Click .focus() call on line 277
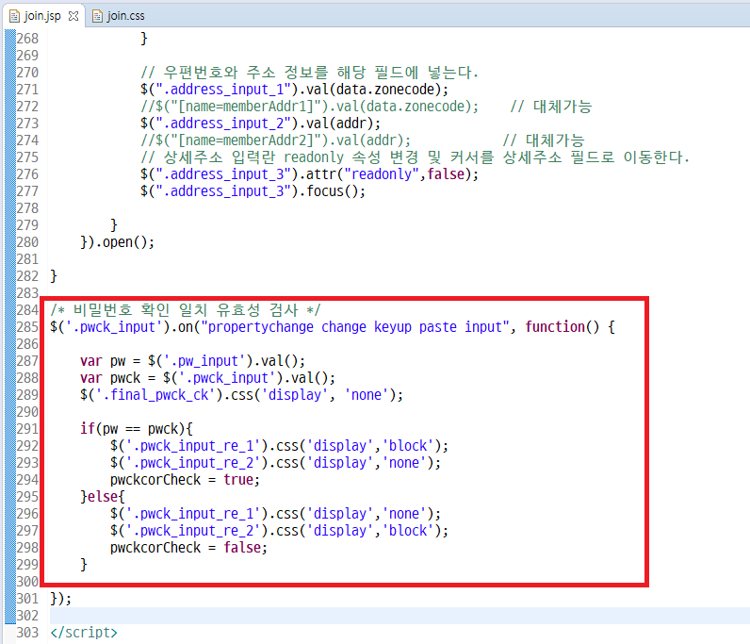Viewport: 750px width, 644px height. 332,191
